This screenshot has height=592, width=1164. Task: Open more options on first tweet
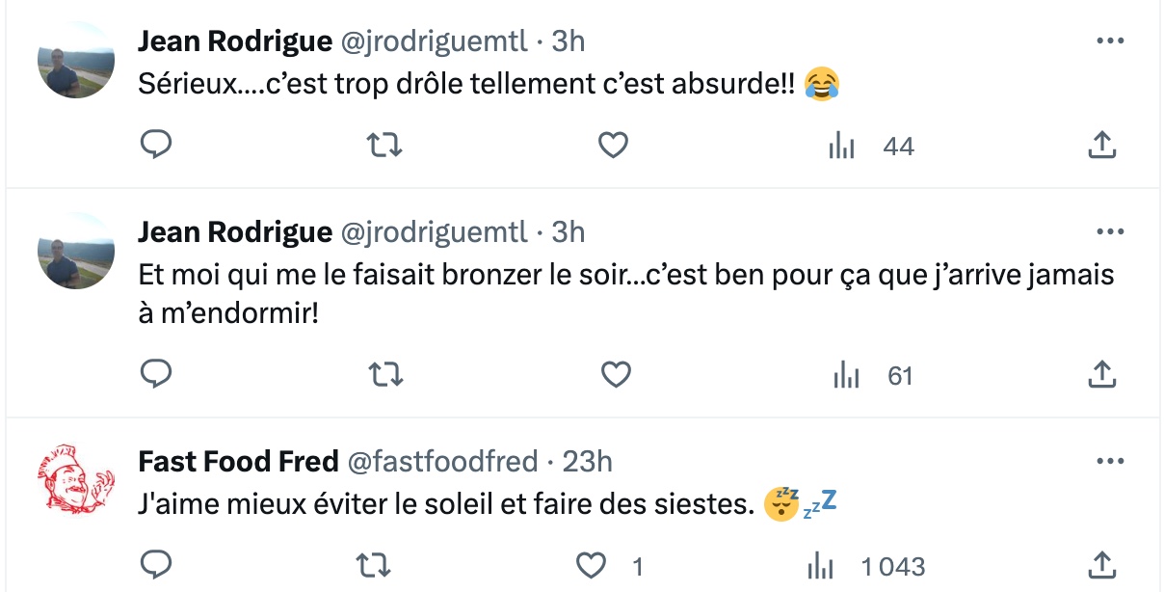(1111, 41)
